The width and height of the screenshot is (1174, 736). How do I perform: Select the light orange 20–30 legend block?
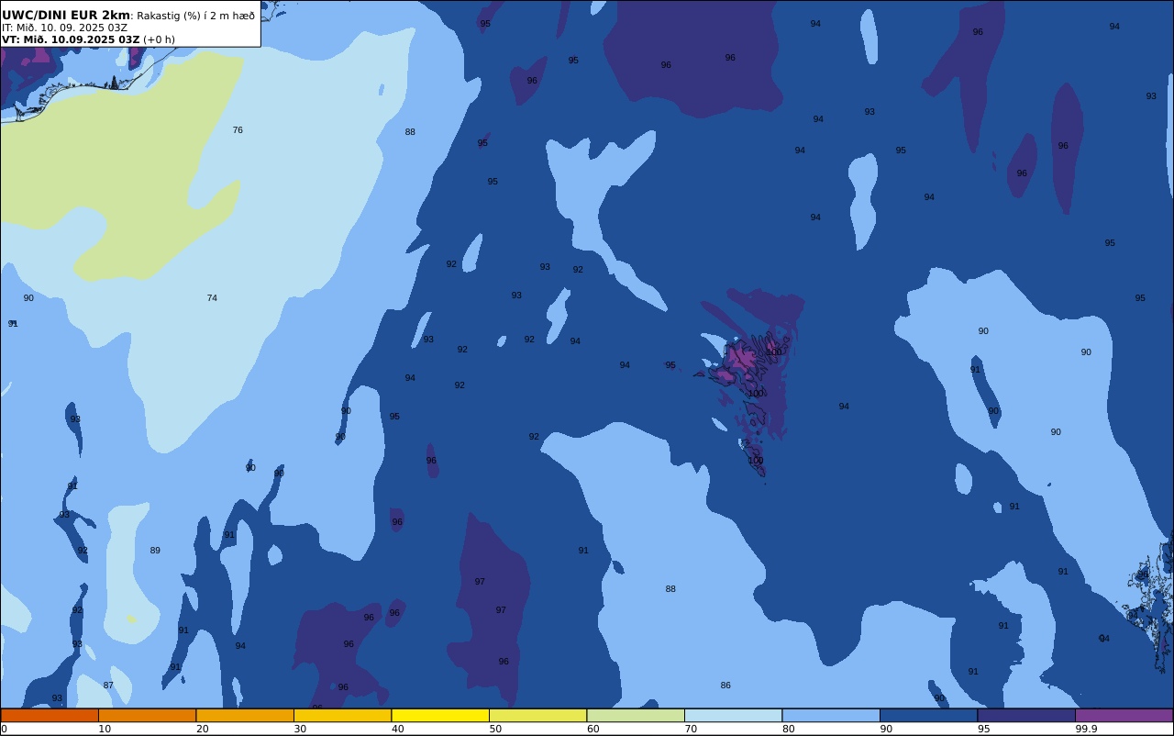245,715
